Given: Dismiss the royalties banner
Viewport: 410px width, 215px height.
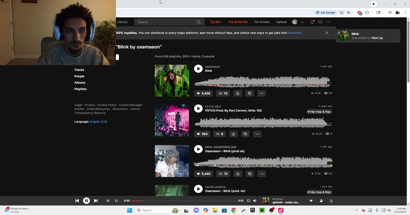Looking at the screenshot, I should (x=327, y=33).
